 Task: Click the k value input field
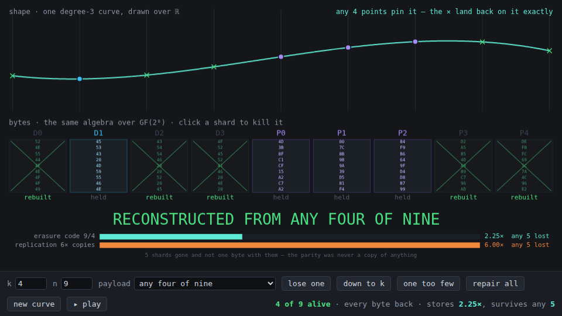click(x=31, y=283)
